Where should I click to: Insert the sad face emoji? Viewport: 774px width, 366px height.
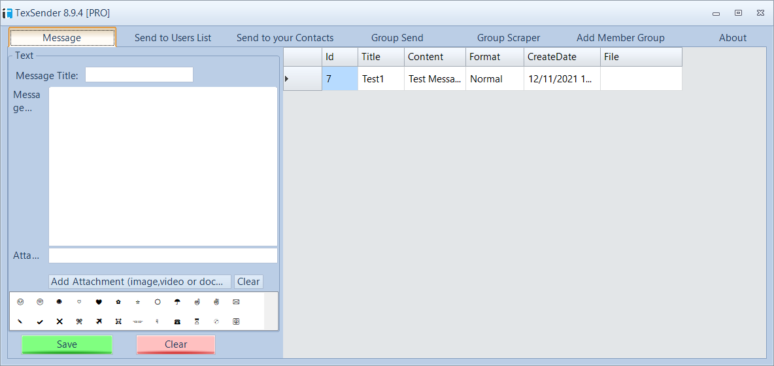[x=40, y=301]
